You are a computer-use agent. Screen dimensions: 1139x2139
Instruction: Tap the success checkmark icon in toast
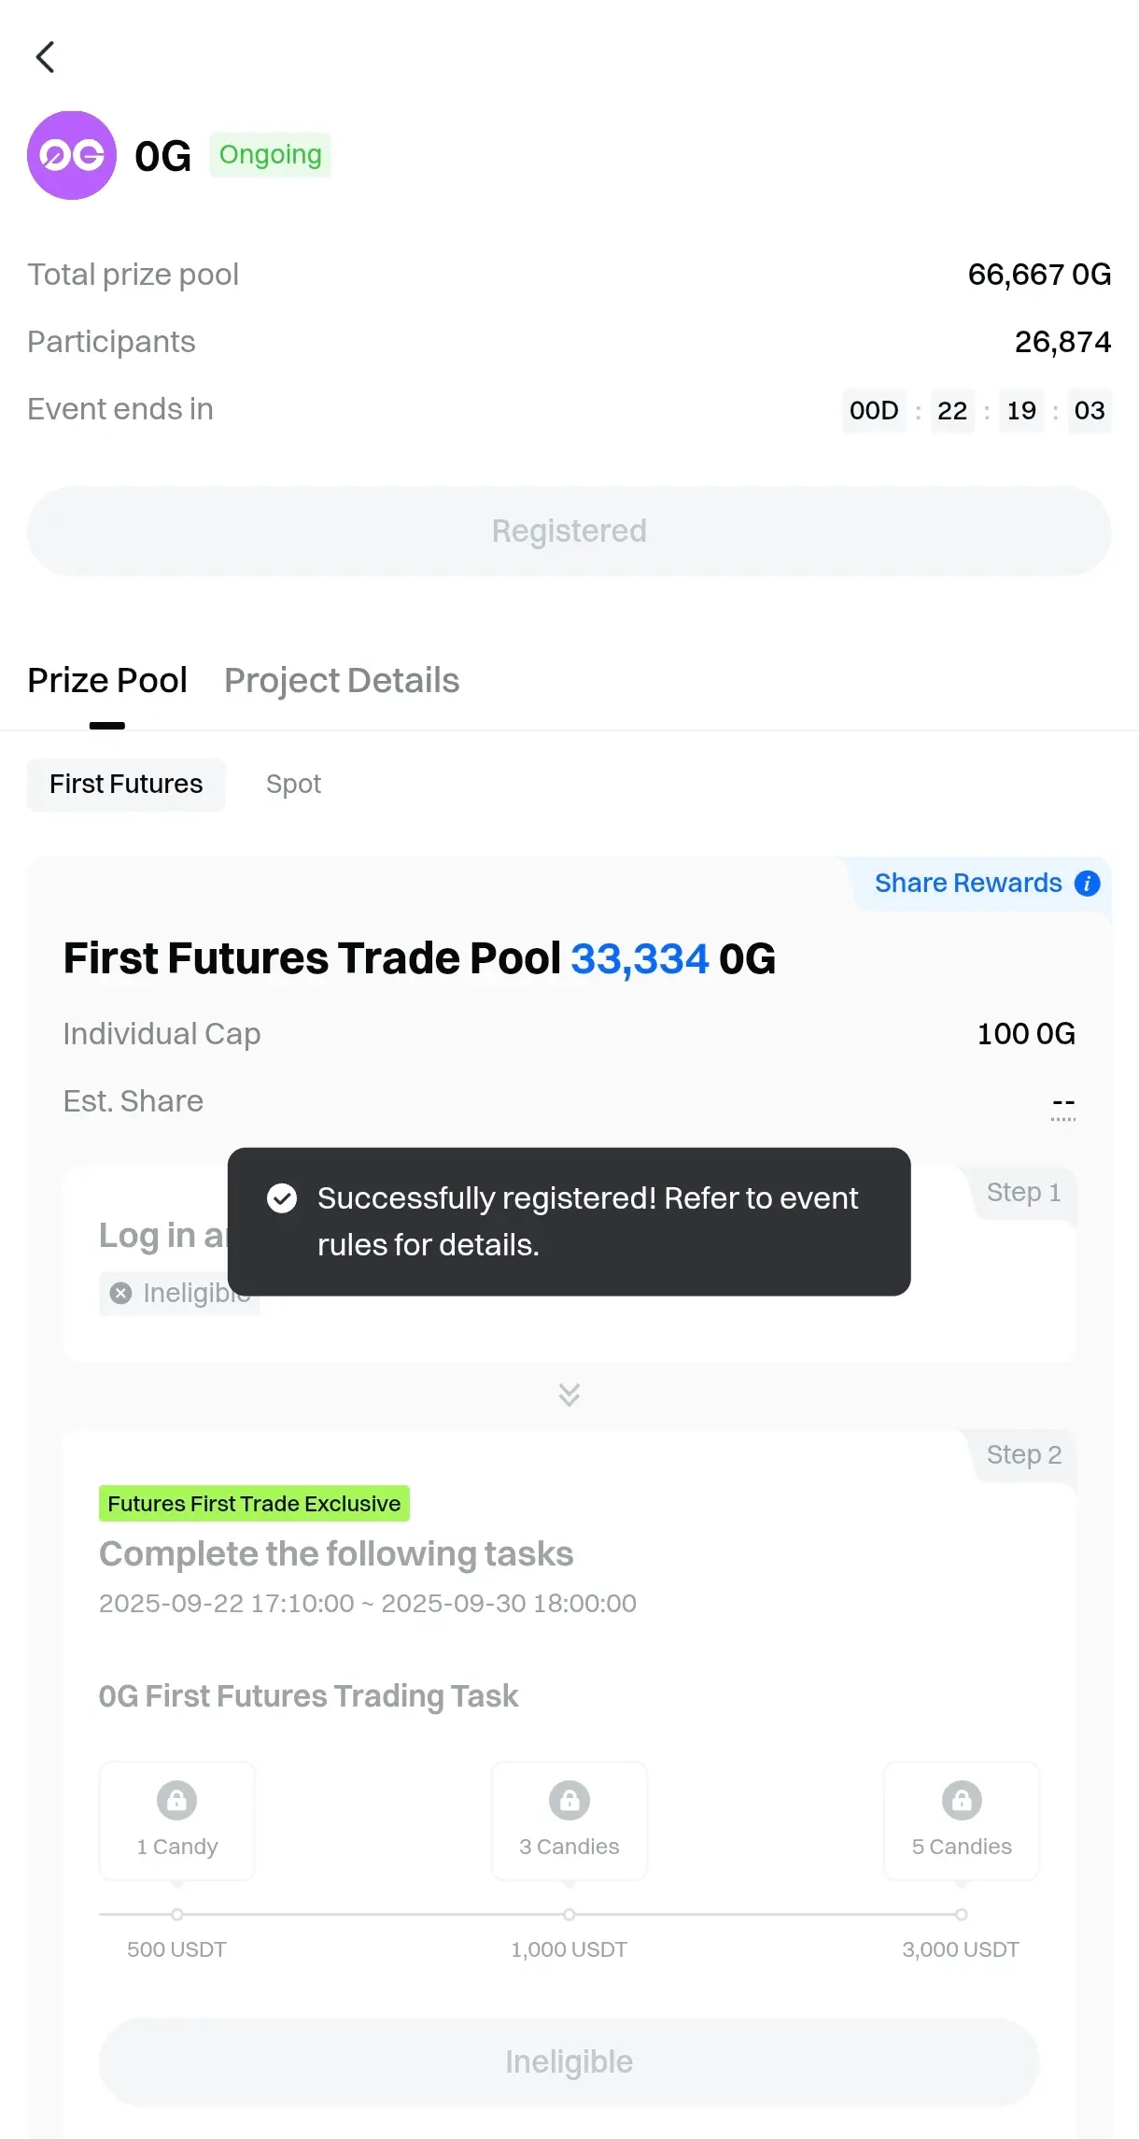click(282, 1197)
